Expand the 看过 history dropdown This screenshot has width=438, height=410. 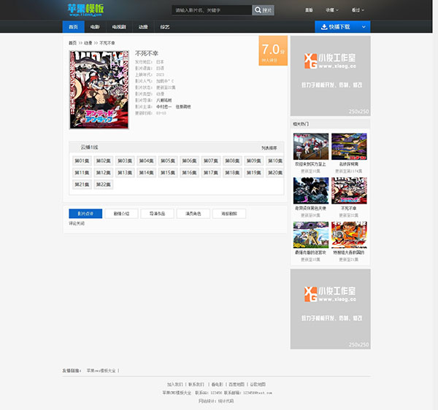358,10
